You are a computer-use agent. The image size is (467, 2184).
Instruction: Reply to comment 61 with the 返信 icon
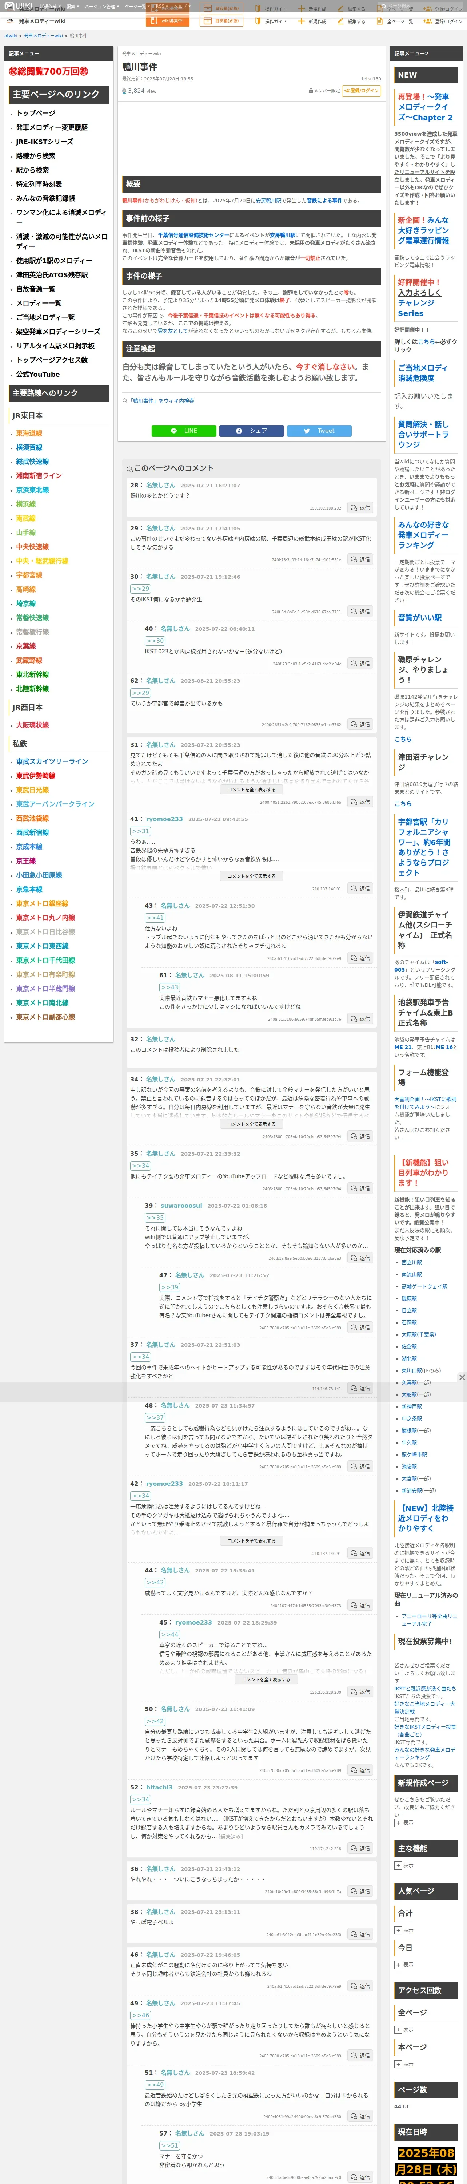(x=360, y=1019)
